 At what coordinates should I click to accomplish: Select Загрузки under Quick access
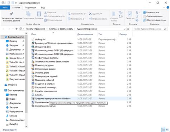[14, 46]
